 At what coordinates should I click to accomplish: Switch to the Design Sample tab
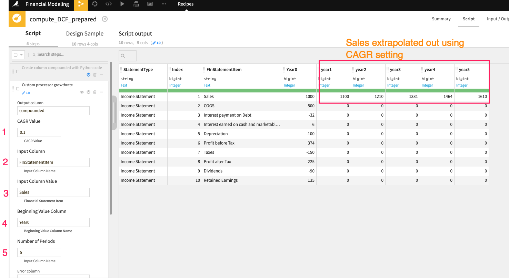click(x=85, y=33)
